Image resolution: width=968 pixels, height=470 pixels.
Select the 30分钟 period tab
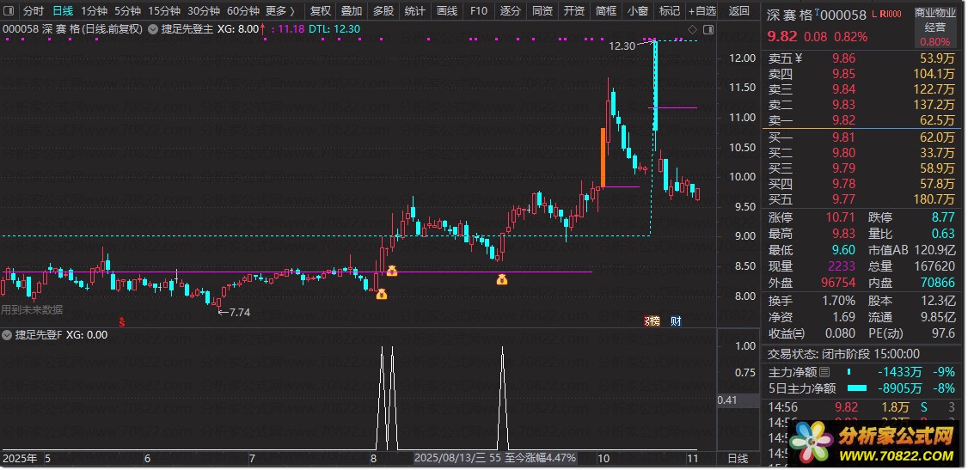[x=204, y=10]
